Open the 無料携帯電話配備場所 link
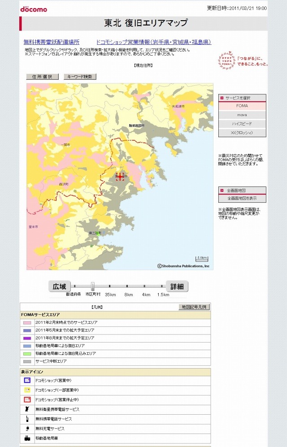 [x=51, y=42]
